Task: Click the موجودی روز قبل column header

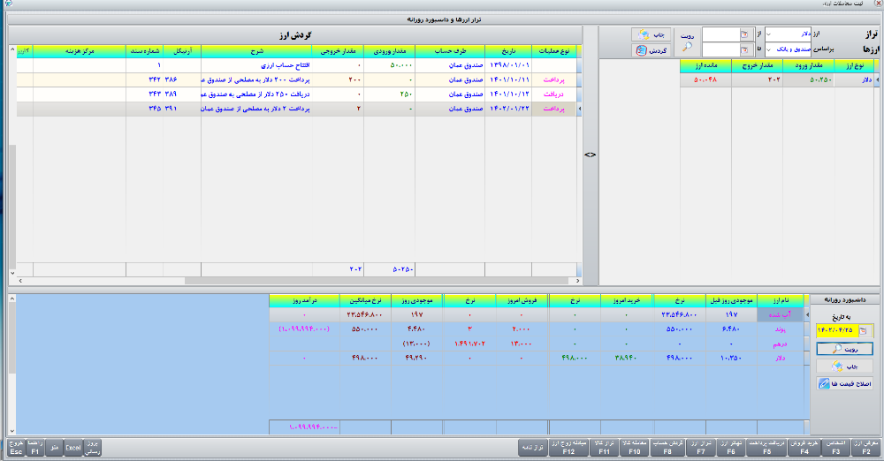Action: tap(731, 301)
